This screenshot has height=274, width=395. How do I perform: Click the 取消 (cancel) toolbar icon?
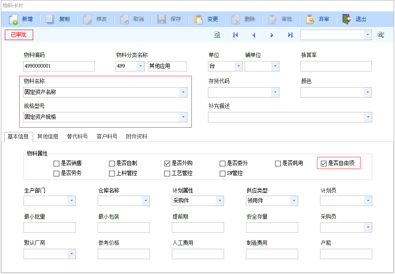pos(124,19)
